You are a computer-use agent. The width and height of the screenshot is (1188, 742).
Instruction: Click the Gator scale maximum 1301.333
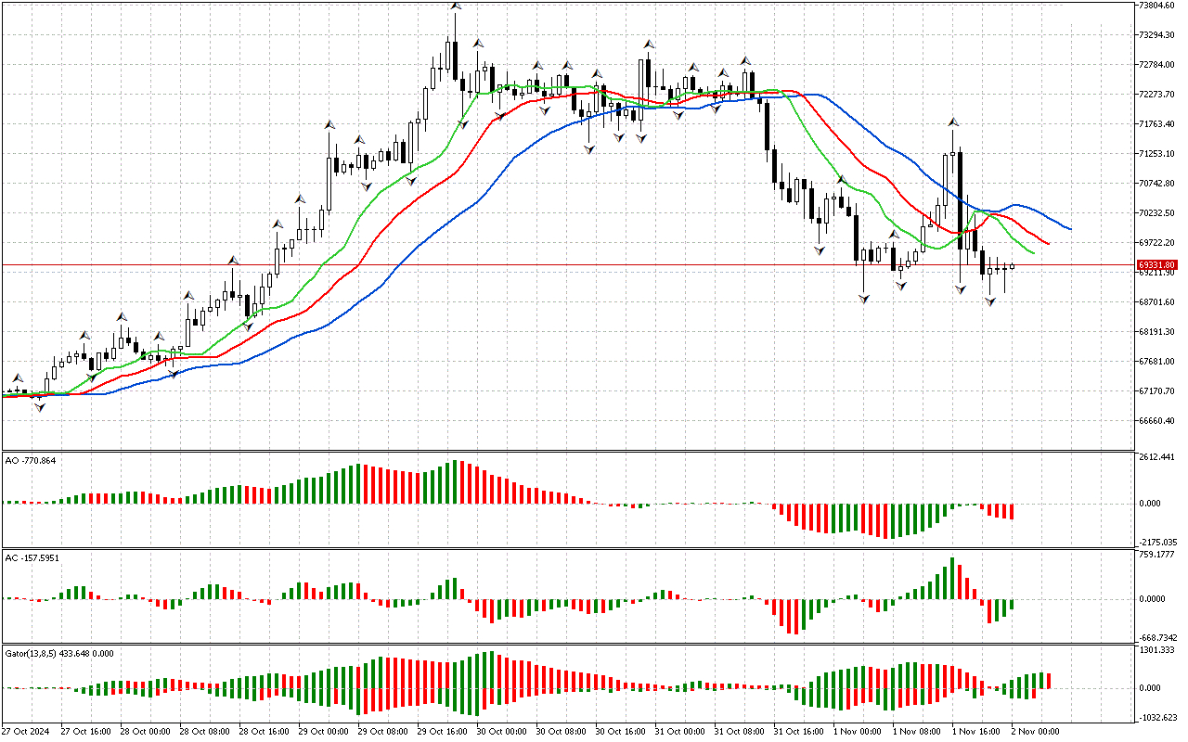click(x=1158, y=651)
